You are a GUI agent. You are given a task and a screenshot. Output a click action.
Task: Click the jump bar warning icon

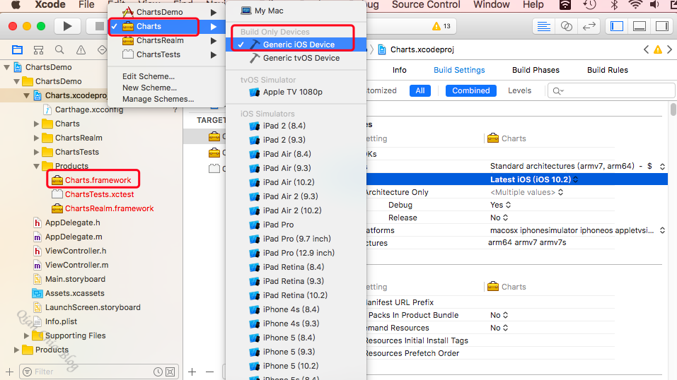pos(658,49)
